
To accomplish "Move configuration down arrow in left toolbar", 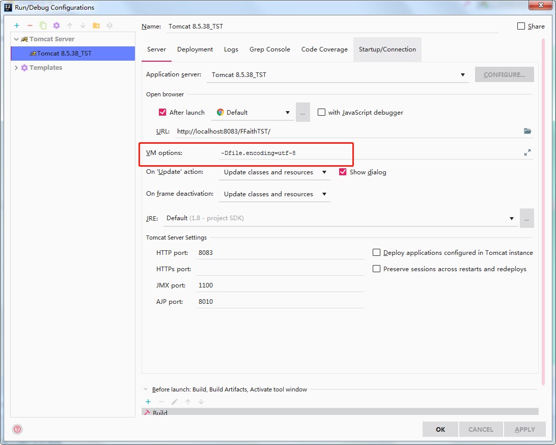I will click(83, 25).
